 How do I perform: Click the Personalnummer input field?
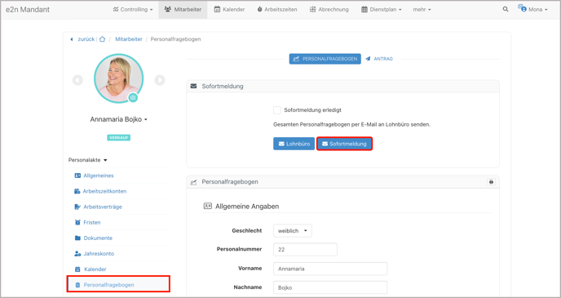point(305,249)
